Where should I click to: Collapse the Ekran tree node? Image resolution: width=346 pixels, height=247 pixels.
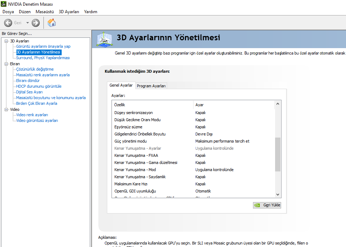(x=6, y=64)
